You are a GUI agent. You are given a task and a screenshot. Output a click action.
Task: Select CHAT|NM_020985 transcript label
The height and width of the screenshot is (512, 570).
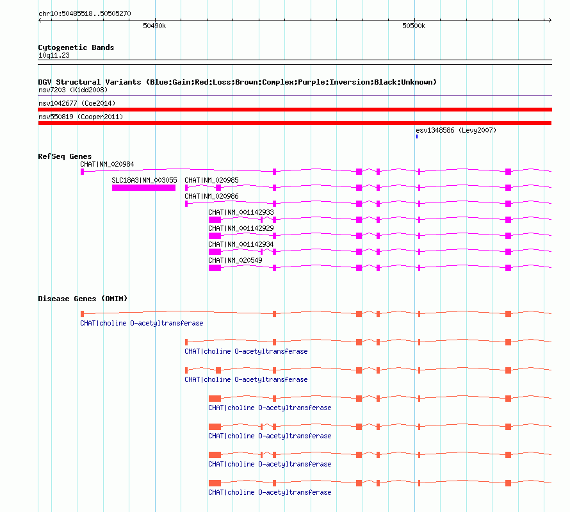pos(211,180)
